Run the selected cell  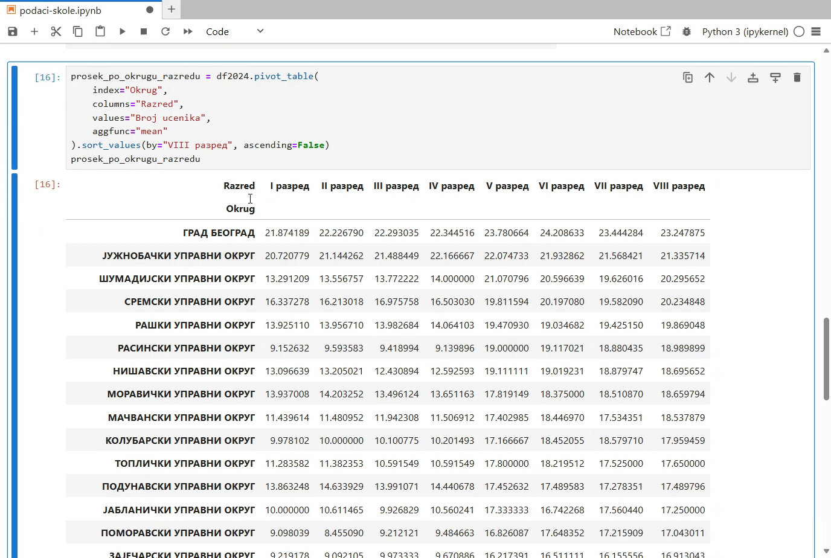click(x=122, y=31)
